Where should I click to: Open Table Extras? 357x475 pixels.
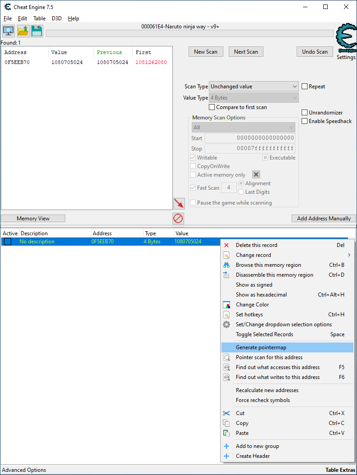tap(340, 470)
